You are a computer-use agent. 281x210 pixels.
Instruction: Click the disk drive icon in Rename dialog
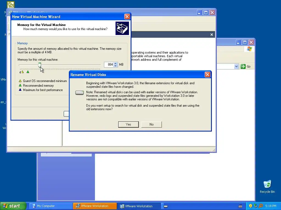80,93
